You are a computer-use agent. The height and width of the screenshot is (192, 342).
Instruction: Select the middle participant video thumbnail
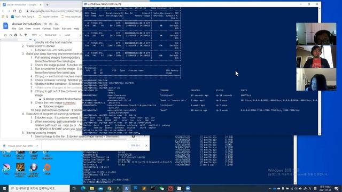316,57
